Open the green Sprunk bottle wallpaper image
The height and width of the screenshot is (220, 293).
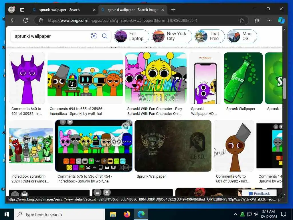(243, 78)
